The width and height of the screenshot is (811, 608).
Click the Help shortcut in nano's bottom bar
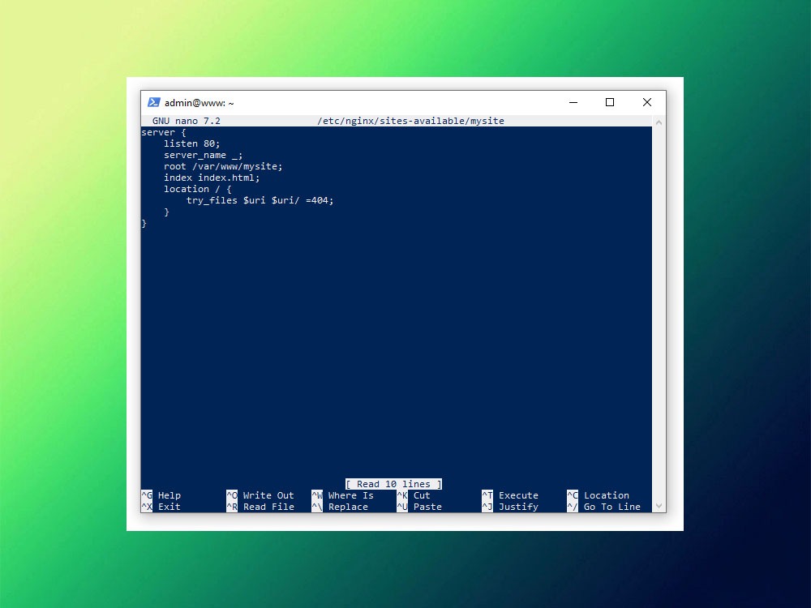(169, 495)
